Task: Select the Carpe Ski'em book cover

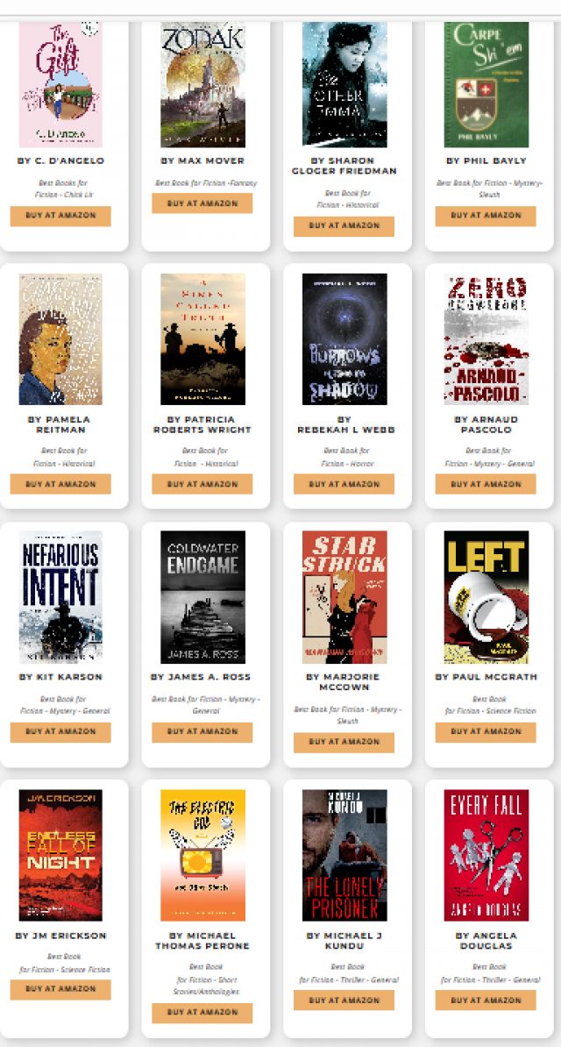Action: [x=486, y=84]
